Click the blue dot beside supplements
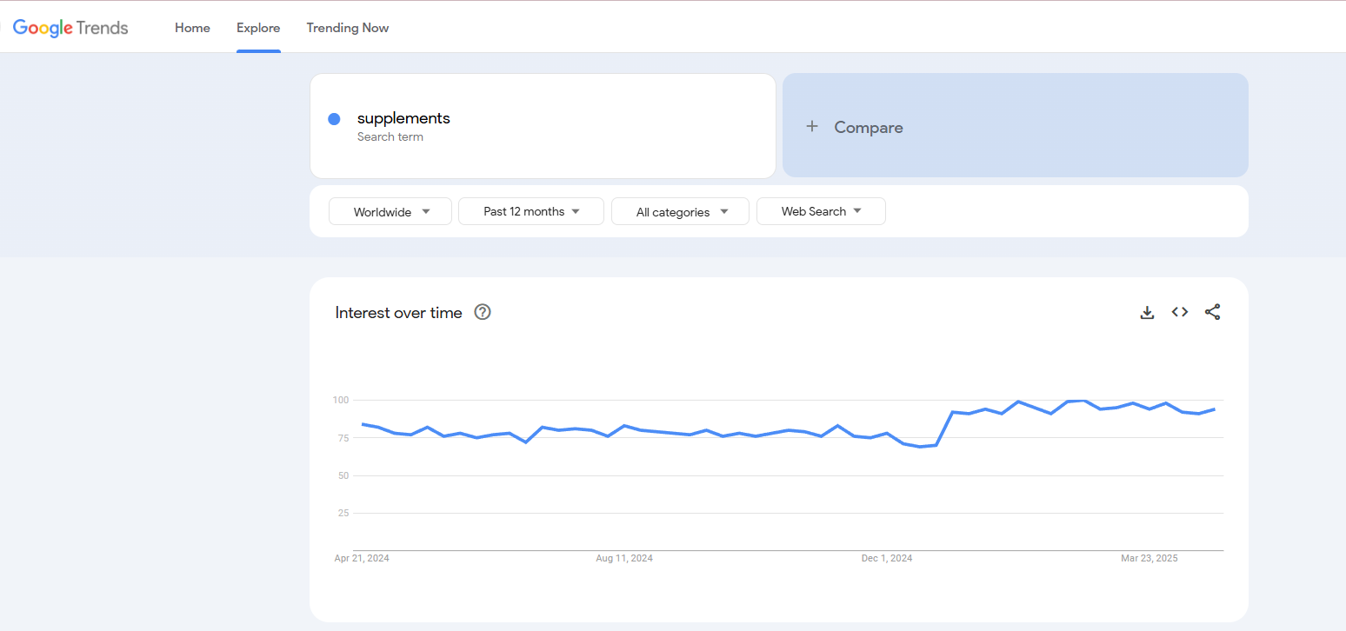Viewport: 1346px width, 631px height. pyautogui.click(x=334, y=119)
